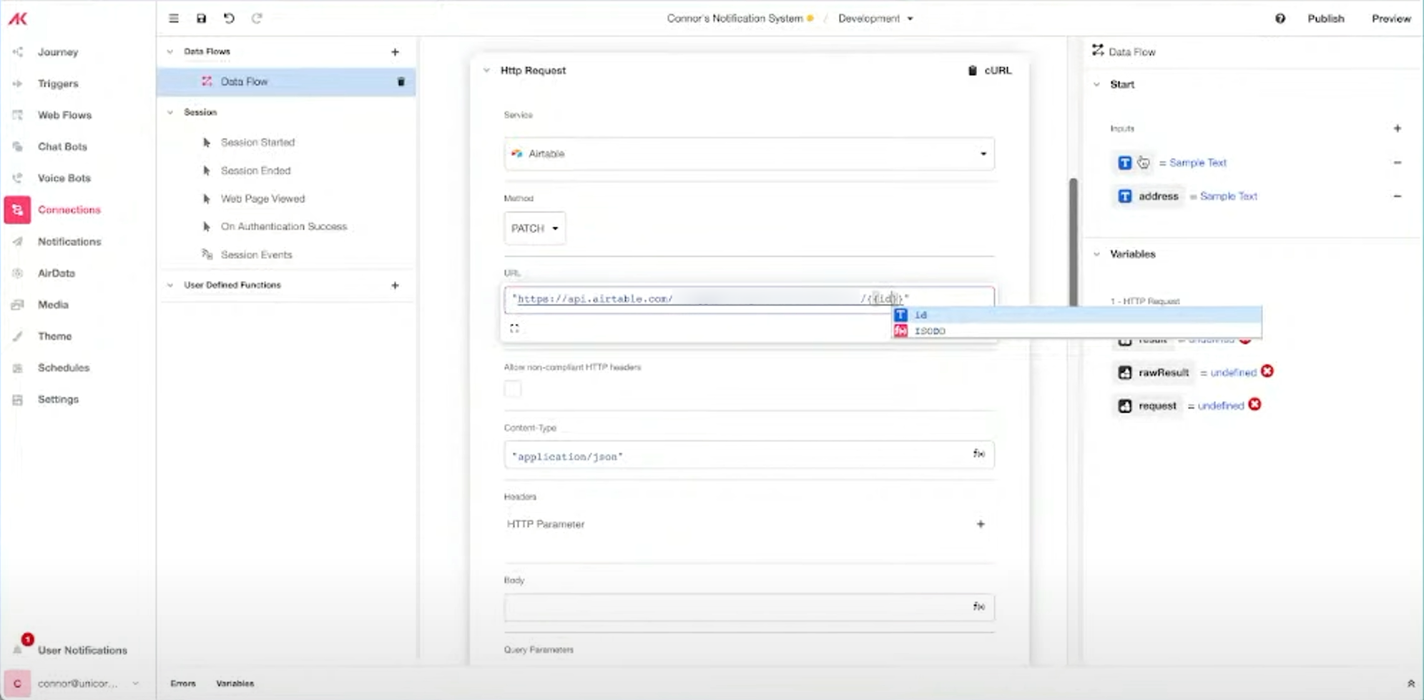Image resolution: width=1424 pixels, height=700 pixels.
Task: Switch to the Variables tab at the bottom
Action: [x=235, y=684]
